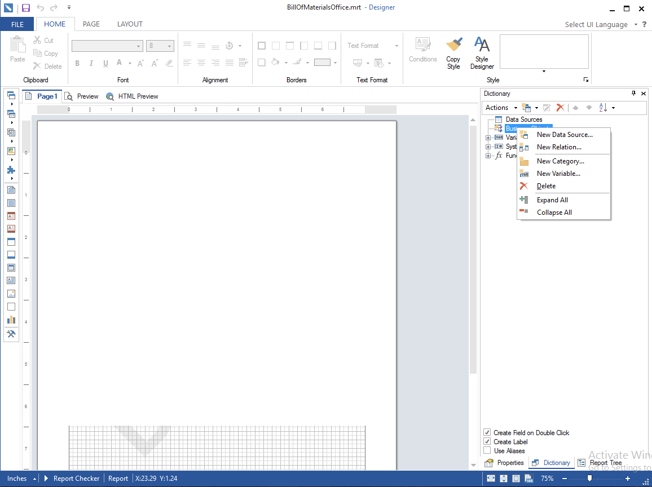The height and width of the screenshot is (487, 652).
Task: Switch to the LAYOUT ribbon tab
Action: (x=130, y=24)
